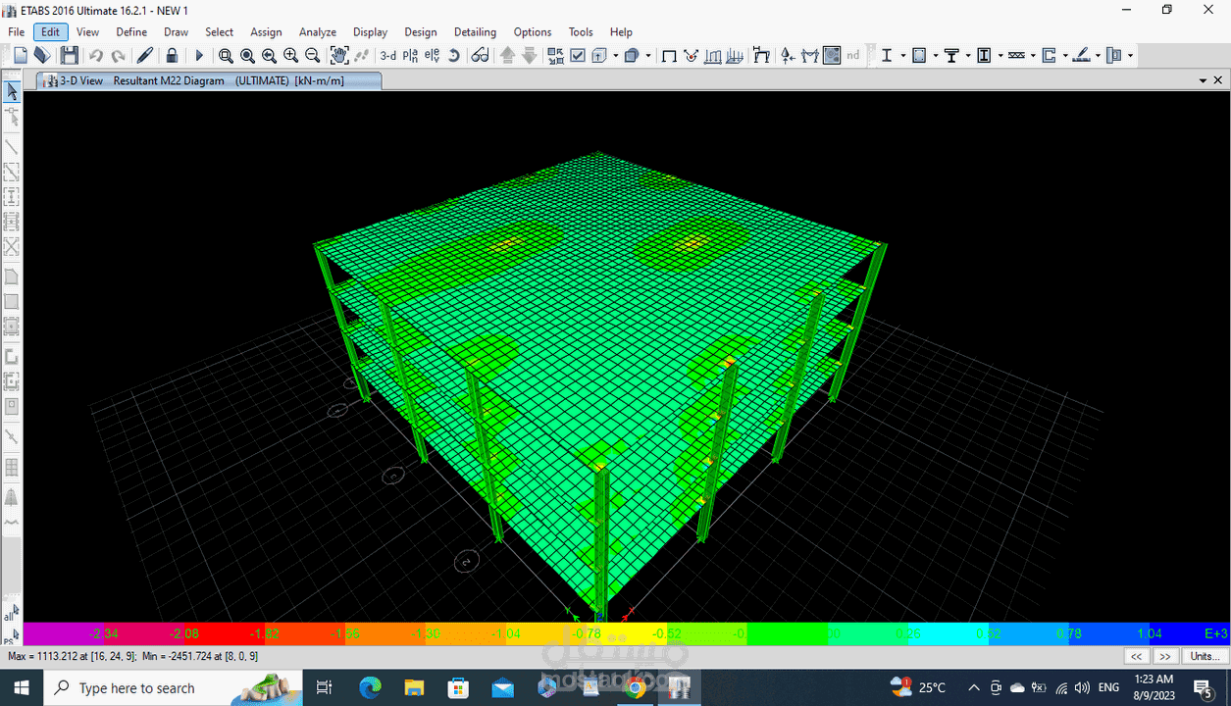The width and height of the screenshot is (1231, 706).
Task: Click the 3D extrusion cube icon
Action: pos(632,56)
